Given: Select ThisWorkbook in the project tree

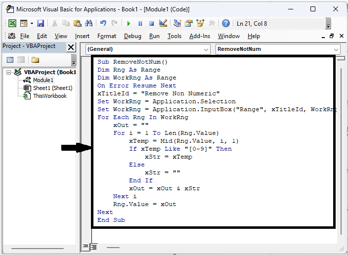Looking at the screenshot, I should [49, 96].
